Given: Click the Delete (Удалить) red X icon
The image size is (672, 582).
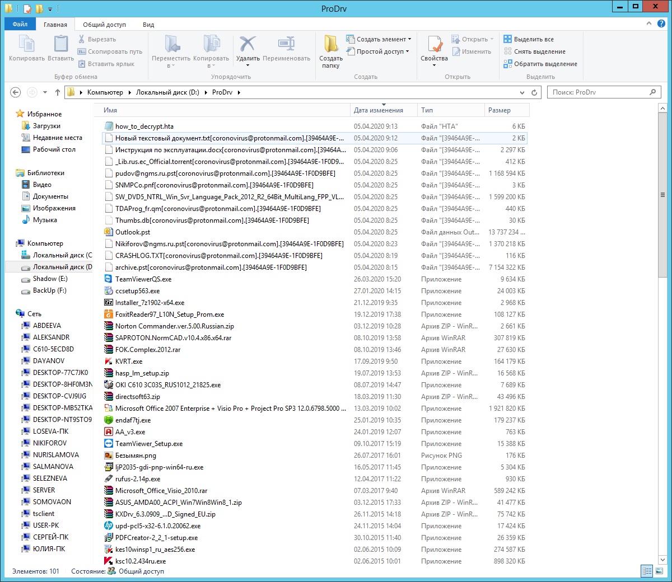Looking at the screenshot, I should click(248, 45).
